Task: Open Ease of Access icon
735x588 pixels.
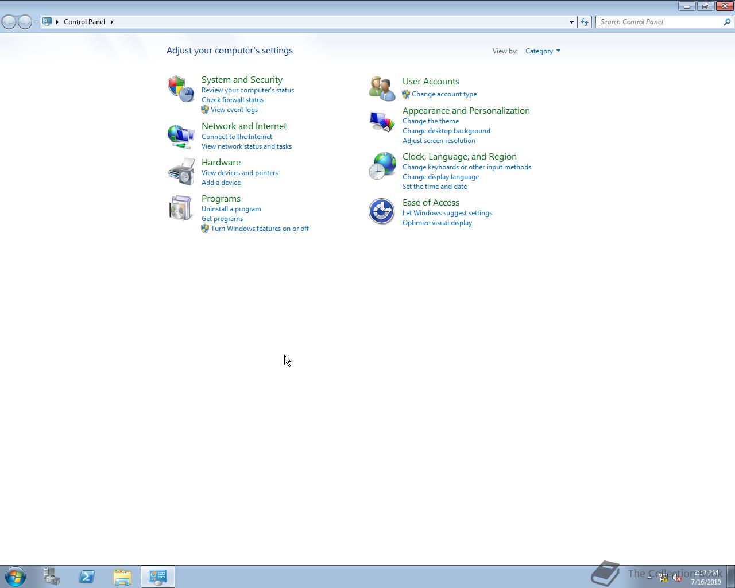Action: [382, 211]
